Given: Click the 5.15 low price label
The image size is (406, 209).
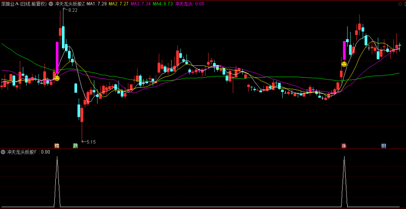Looking at the screenshot, I should pos(91,142).
